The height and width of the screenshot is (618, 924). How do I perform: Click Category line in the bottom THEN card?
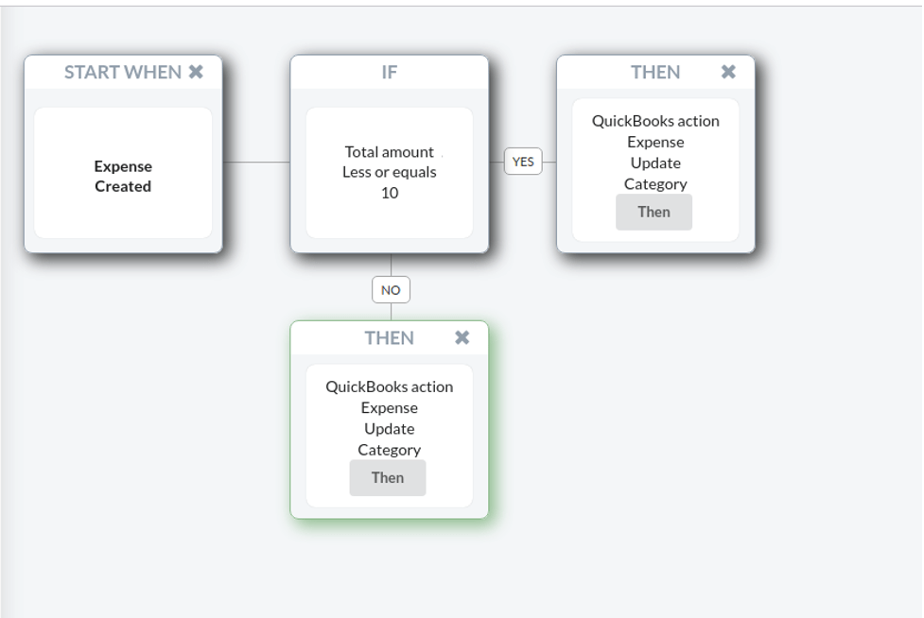[389, 450]
